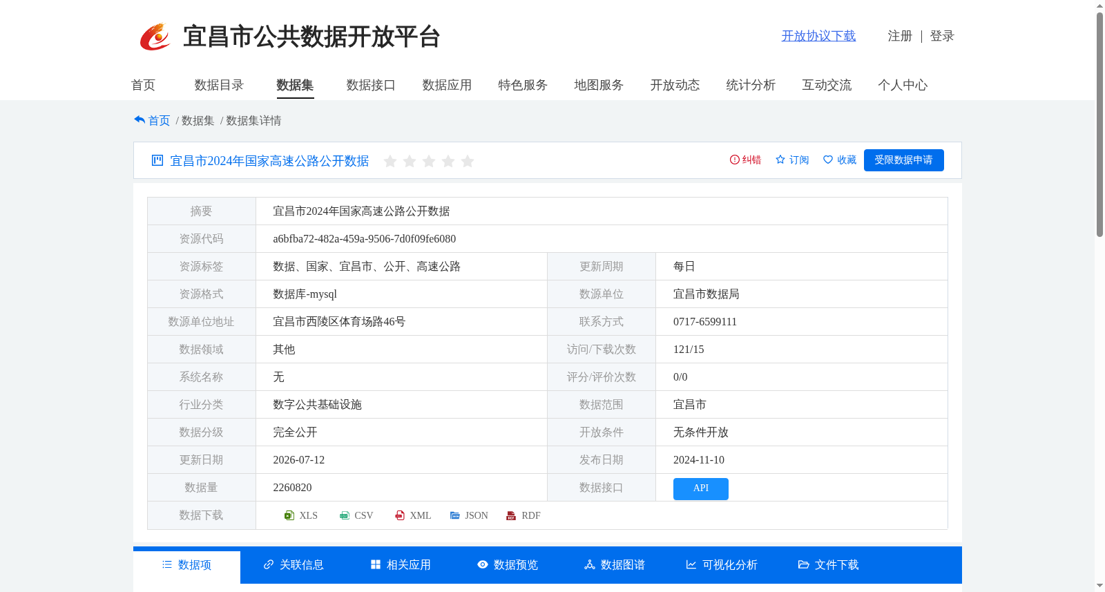This screenshot has width=1105, height=592.
Task: Click the scrollbar down arrow
Action: click(x=1099, y=586)
